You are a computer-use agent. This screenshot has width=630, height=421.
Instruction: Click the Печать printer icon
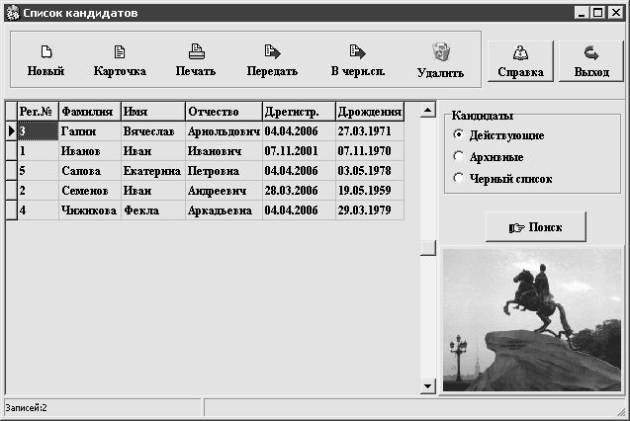pos(197,51)
